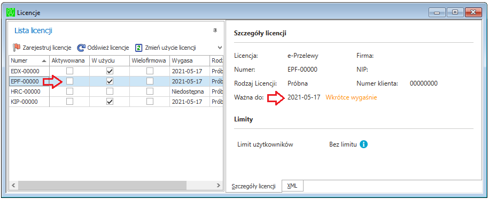Pin the Lista licencji panel

[x=215, y=30]
